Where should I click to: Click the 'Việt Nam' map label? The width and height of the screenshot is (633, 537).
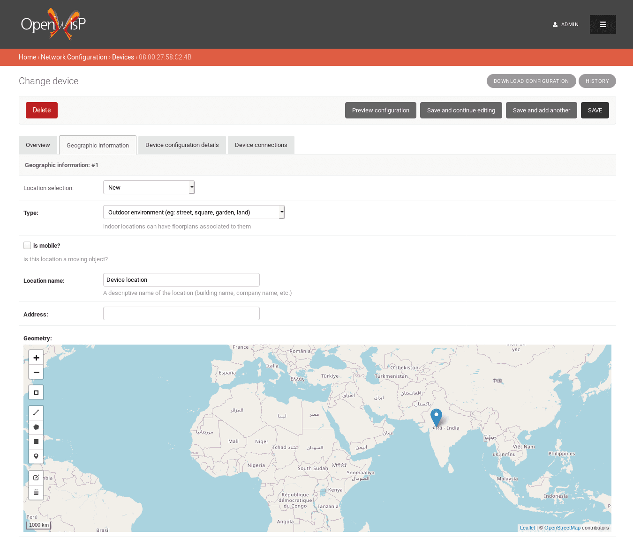(x=524, y=447)
